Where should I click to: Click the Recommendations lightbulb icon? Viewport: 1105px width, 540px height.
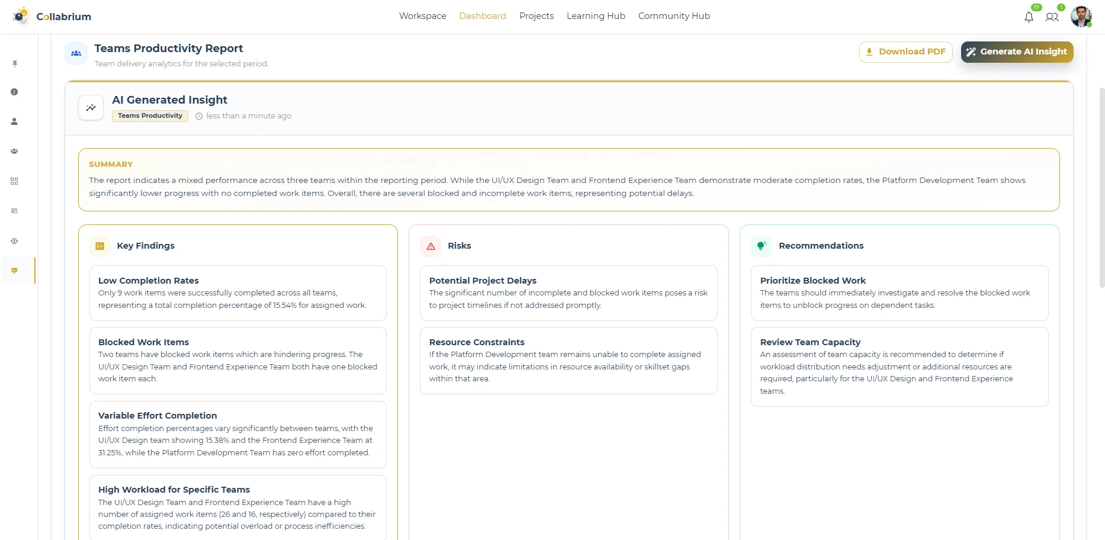(762, 246)
